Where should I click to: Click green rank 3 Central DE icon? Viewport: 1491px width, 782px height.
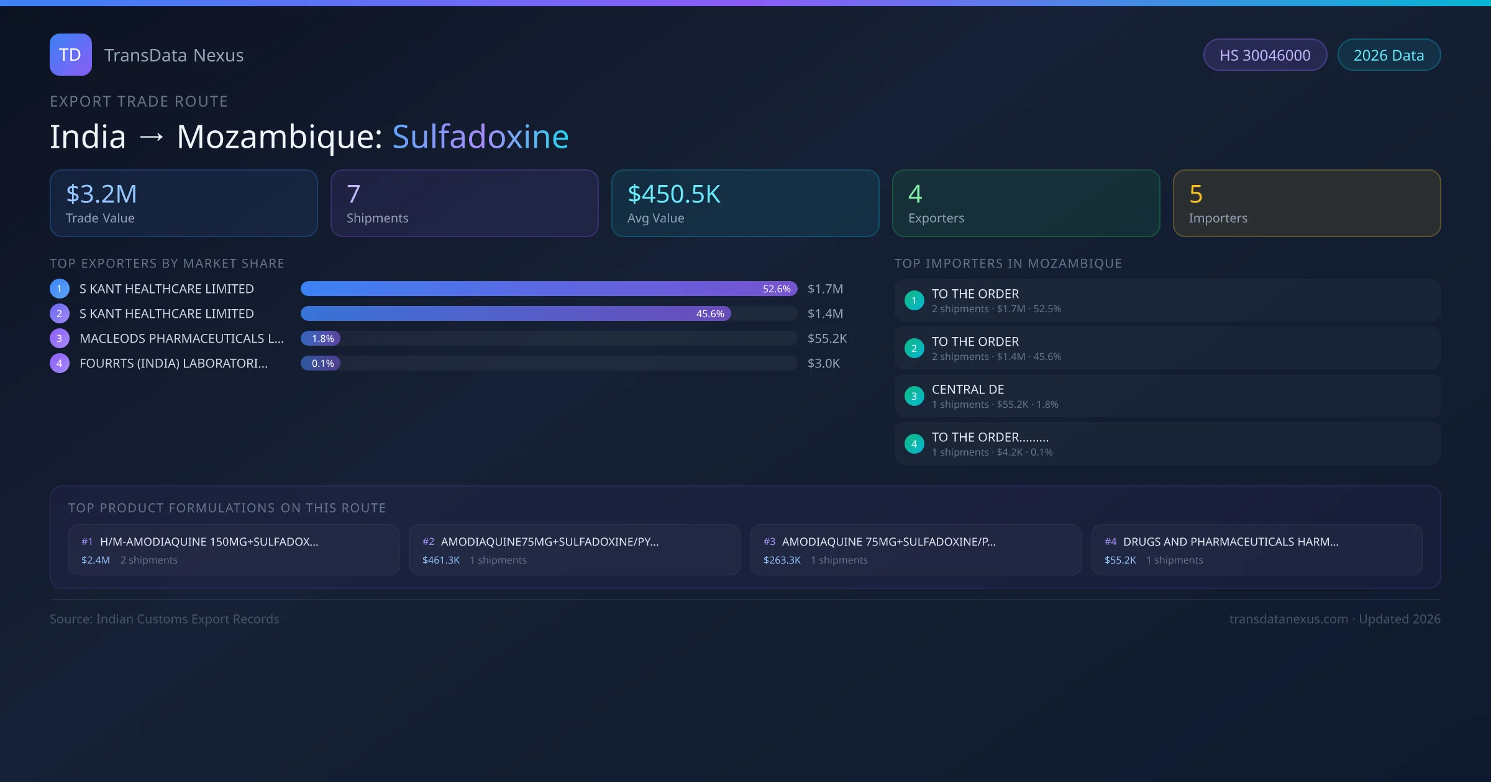tap(914, 396)
